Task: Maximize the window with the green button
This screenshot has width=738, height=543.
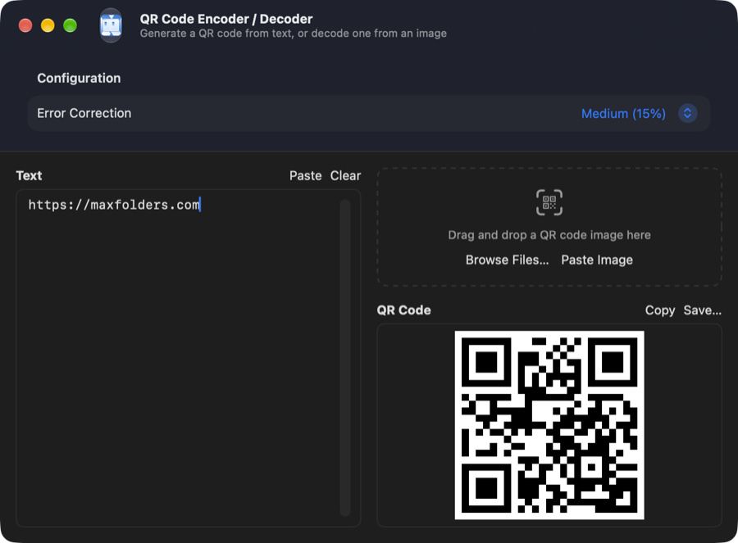Action: [x=71, y=25]
